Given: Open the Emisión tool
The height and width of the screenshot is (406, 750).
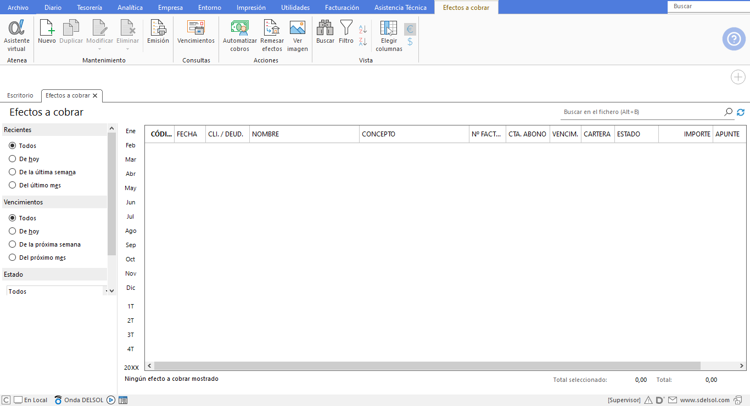Looking at the screenshot, I should pos(158,32).
